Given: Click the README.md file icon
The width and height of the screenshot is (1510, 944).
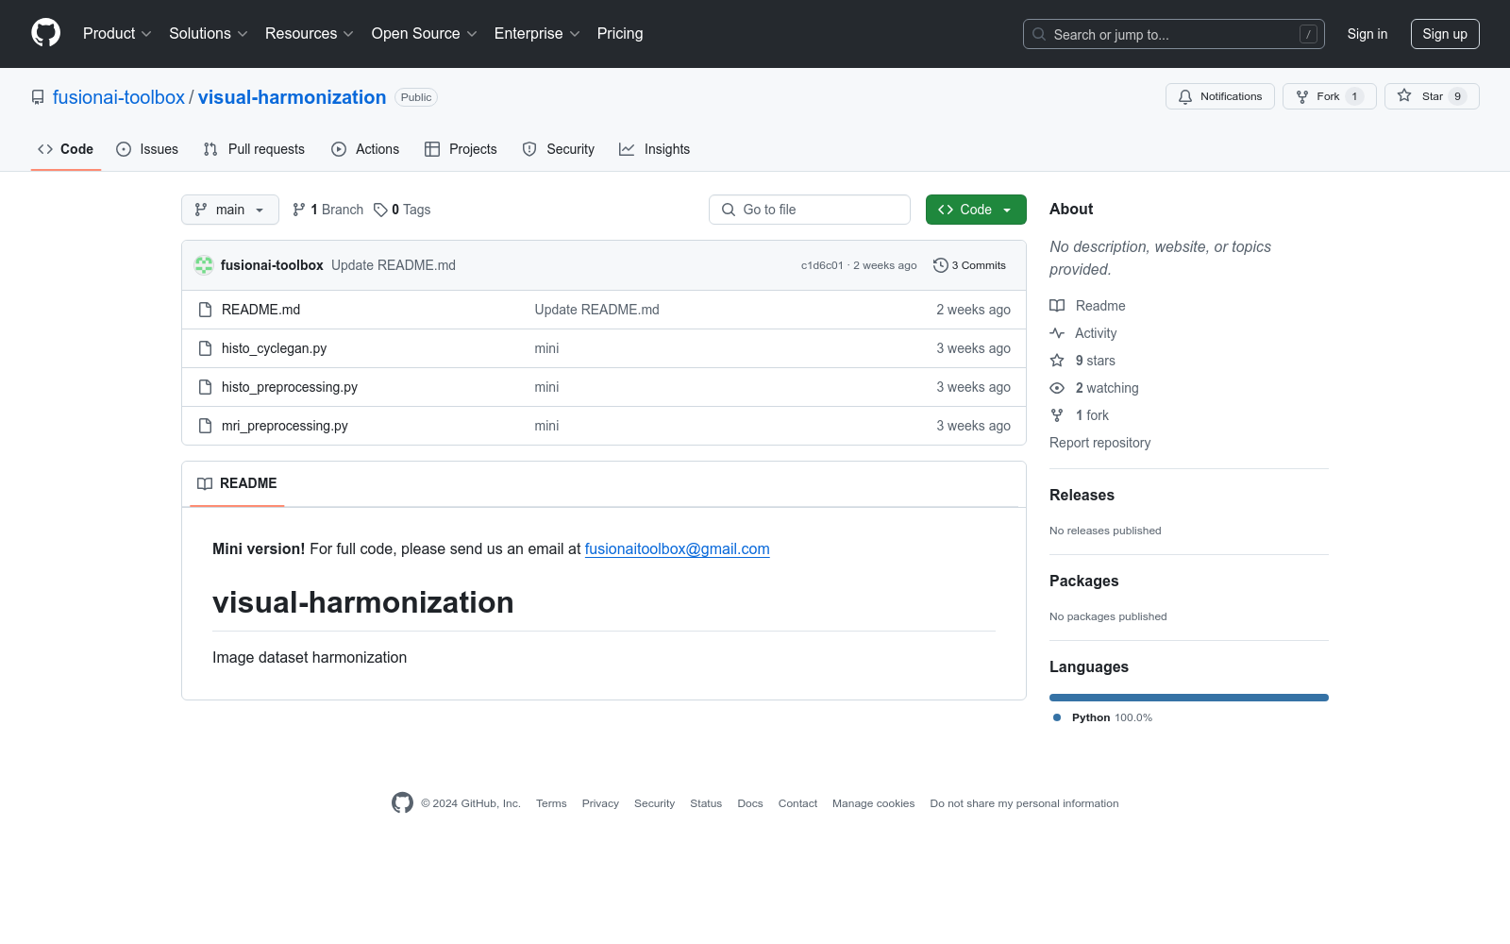Looking at the screenshot, I should pos(205,310).
